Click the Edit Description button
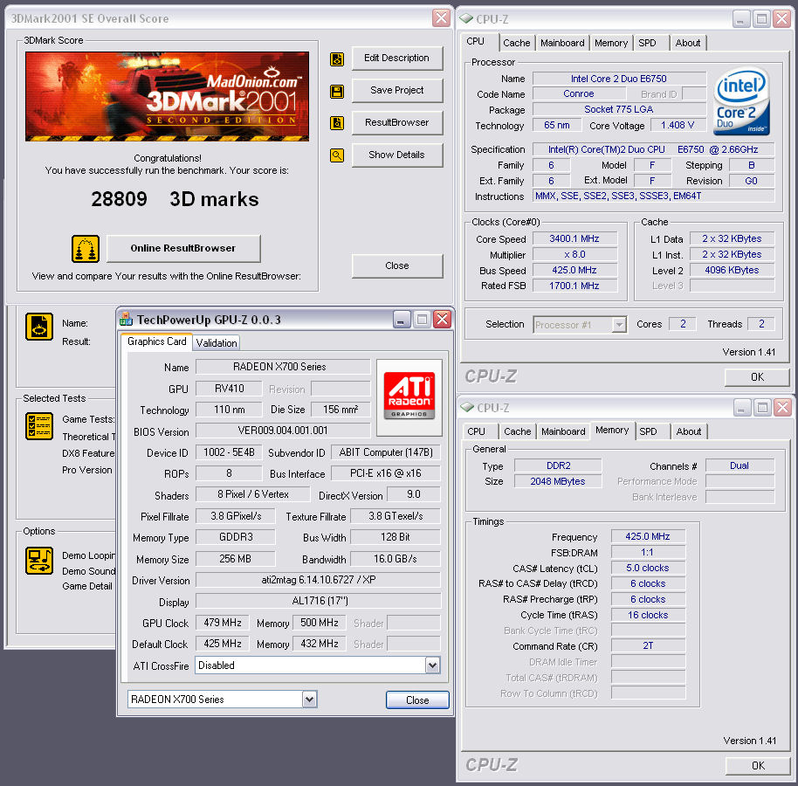 (397, 58)
